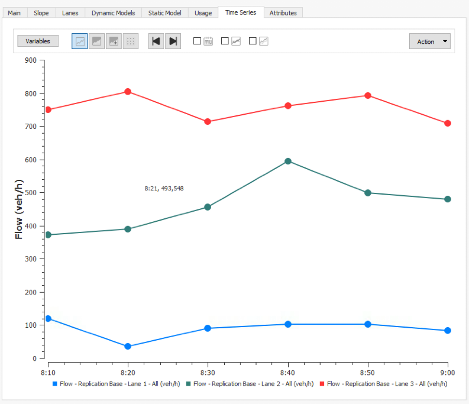Screen dimensions: 469x404
Task: Jump to the next time interval
Action: (173, 41)
